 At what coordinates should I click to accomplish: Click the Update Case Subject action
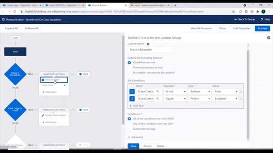coord(54,115)
